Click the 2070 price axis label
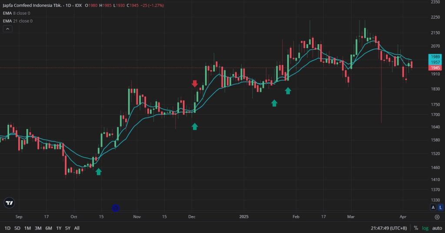Image resolution: width=445 pixels, height=233 pixels. (435, 46)
